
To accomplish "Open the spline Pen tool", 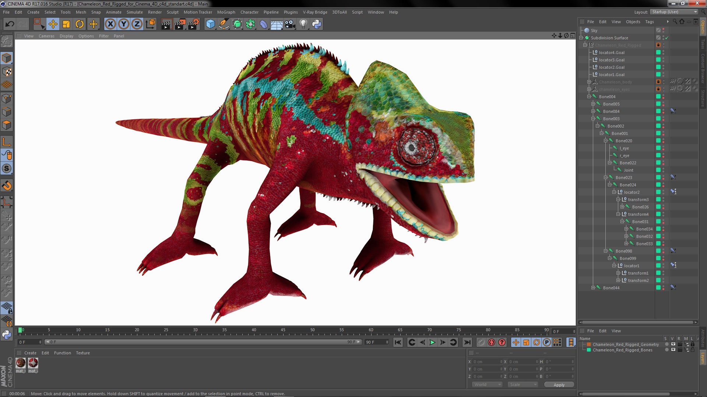I will pyautogui.click(x=224, y=24).
